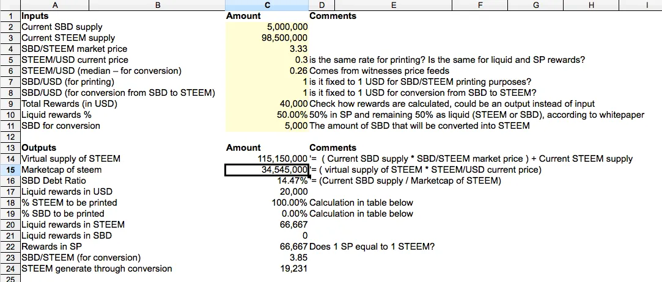The width and height of the screenshot is (662, 282).
Task: Select row 12 header
Action: pos(10,137)
